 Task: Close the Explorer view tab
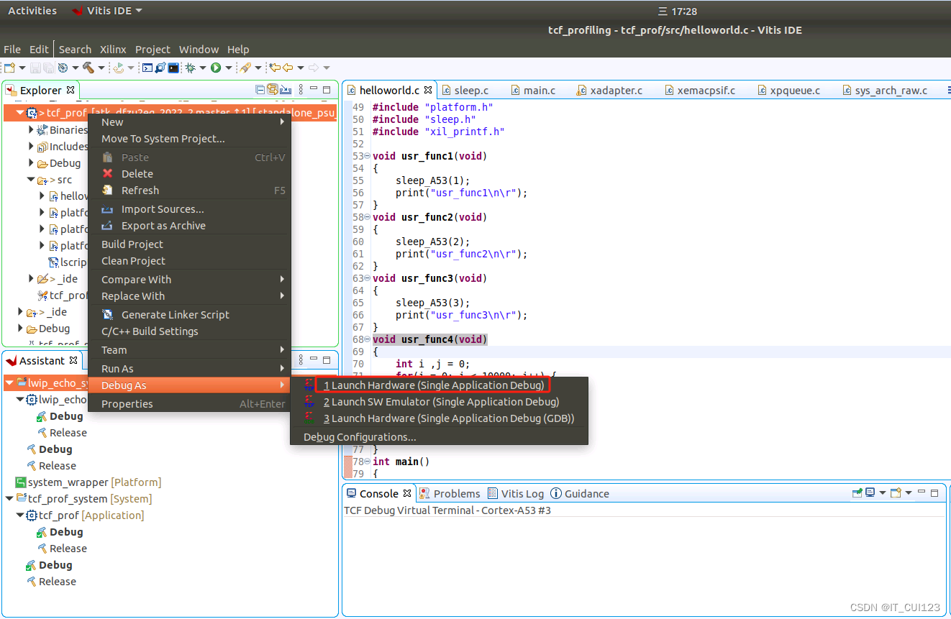tap(70, 90)
